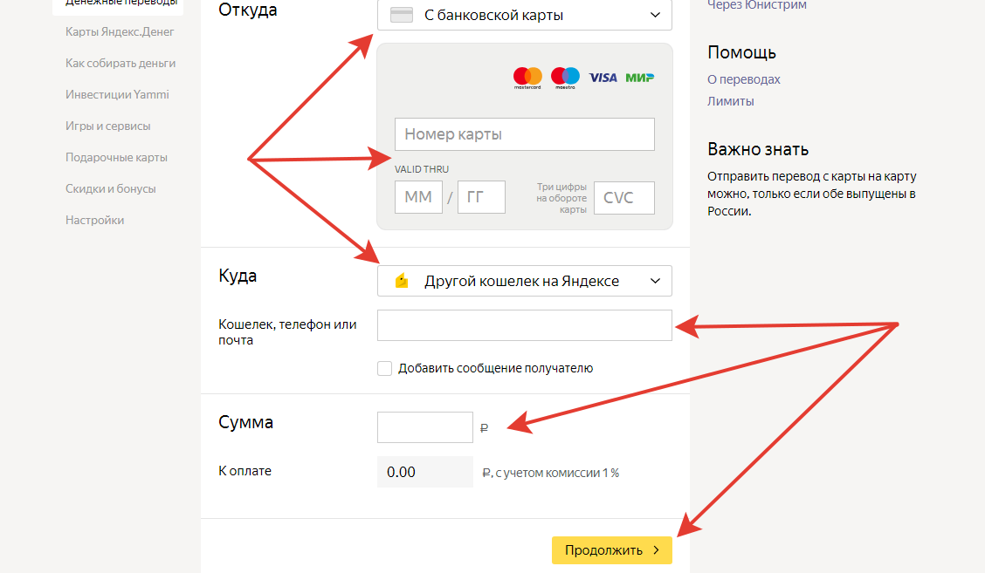Go to Как собирать деньги section
Image resolution: width=985 pixels, height=573 pixels.
pyautogui.click(x=121, y=64)
